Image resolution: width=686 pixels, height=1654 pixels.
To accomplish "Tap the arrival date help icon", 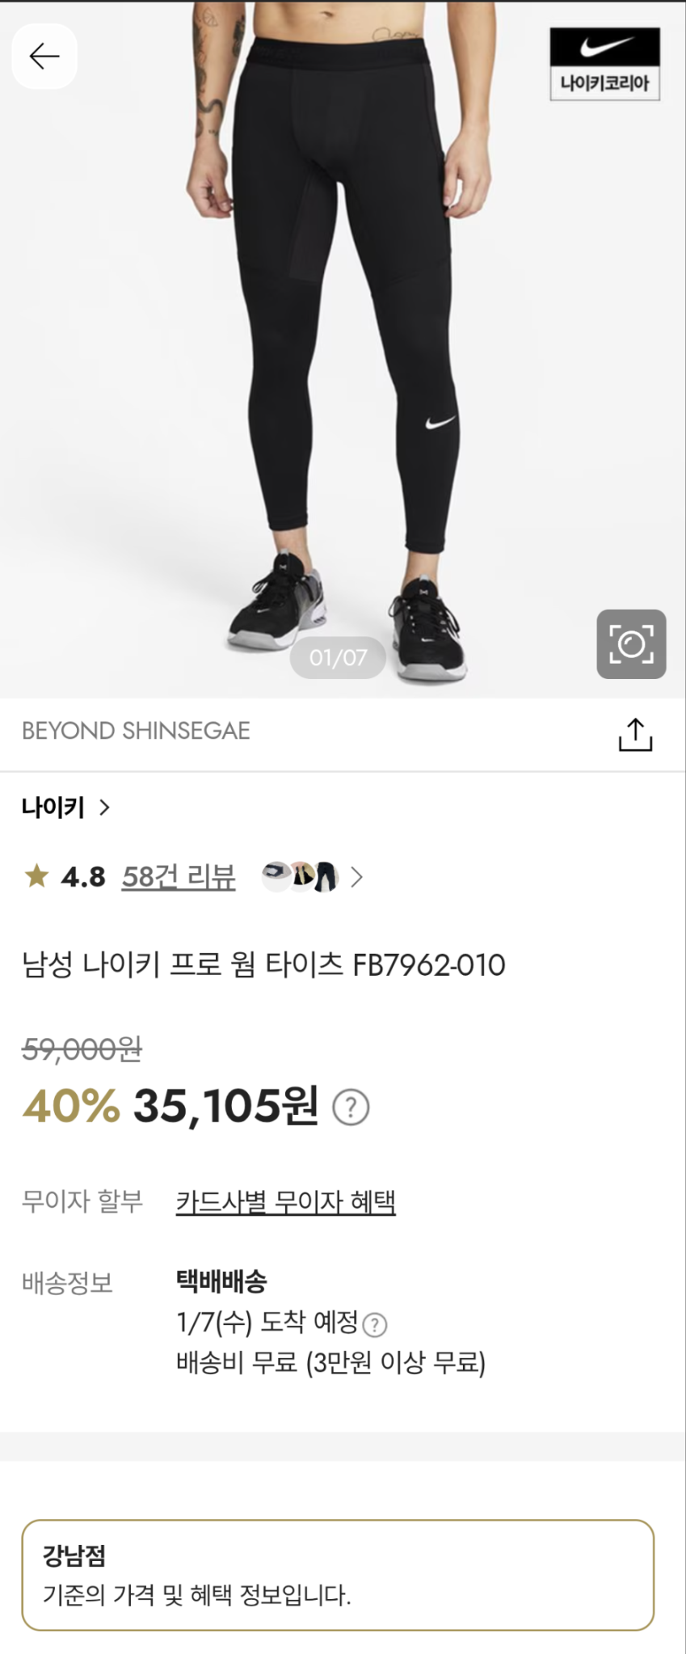I will click(374, 1325).
